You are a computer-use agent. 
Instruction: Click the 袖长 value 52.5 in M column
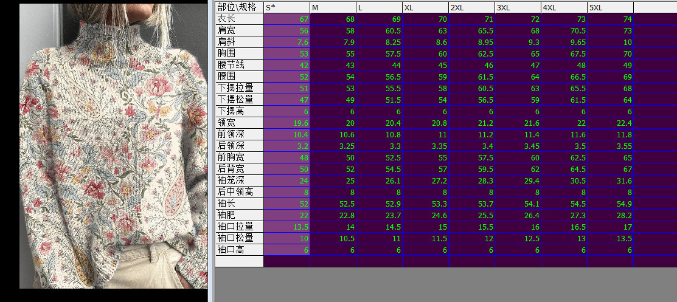tap(333, 204)
